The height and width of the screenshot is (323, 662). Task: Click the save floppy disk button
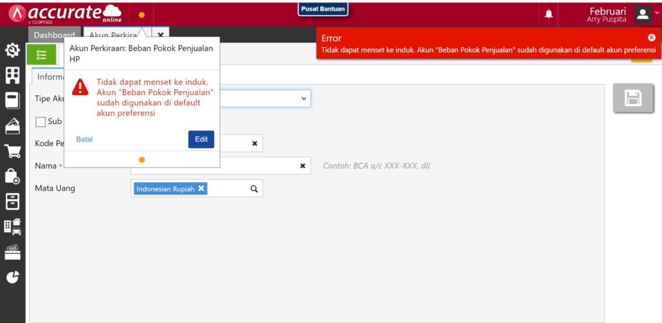tap(633, 98)
